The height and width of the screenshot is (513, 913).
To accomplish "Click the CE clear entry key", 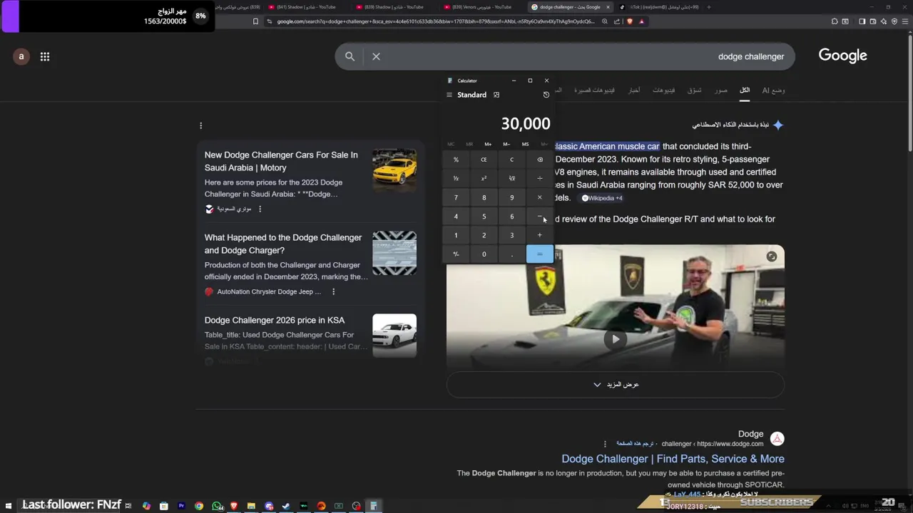I will pyautogui.click(x=484, y=160).
